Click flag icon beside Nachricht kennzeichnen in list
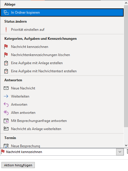Image resolution: width=128 pixels, height=171 pixels. point(6,47)
